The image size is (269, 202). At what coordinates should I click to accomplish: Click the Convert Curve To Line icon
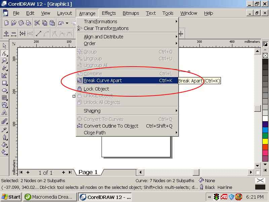coord(39,33)
